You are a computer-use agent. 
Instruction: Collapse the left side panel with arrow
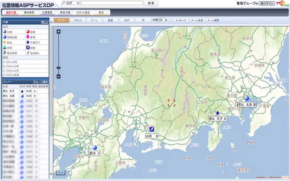51,22
